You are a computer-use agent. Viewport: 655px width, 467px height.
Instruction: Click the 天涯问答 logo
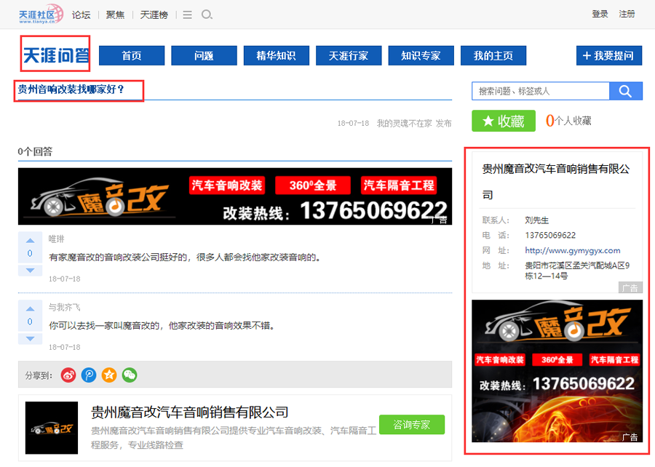(x=55, y=55)
